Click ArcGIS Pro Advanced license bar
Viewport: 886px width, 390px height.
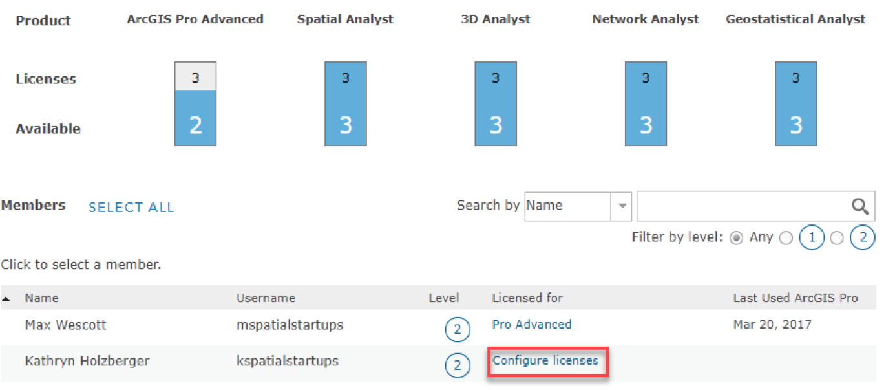[x=195, y=104]
